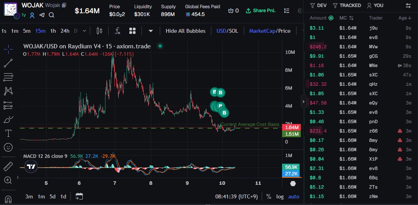
Task: Switch the USD/SOL currency toggle
Action: tap(227, 31)
